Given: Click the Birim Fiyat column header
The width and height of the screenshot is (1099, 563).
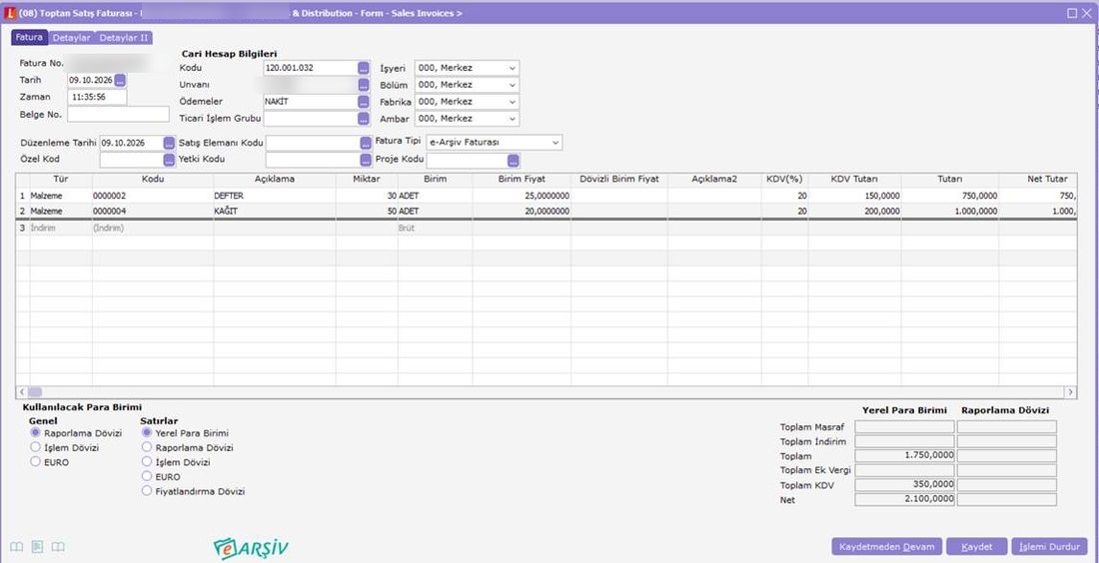Looking at the screenshot, I should 522,180.
